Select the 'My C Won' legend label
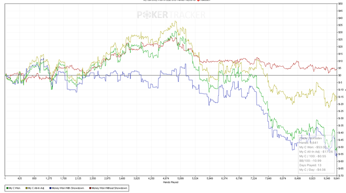346x193 pixels. [14, 188]
